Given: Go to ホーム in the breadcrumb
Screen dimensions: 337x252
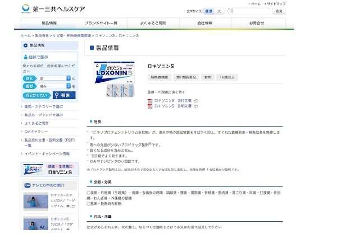Looking at the screenshot, I should tap(26, 36).
